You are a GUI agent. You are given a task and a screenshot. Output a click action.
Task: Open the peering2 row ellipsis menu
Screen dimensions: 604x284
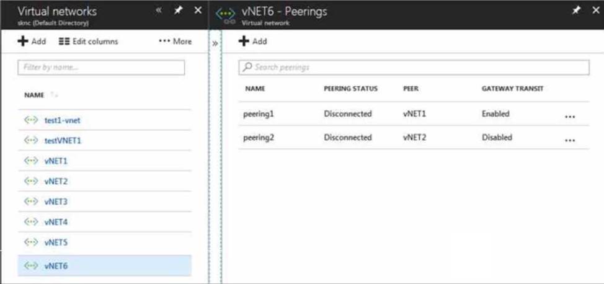[x=570, y=140]
